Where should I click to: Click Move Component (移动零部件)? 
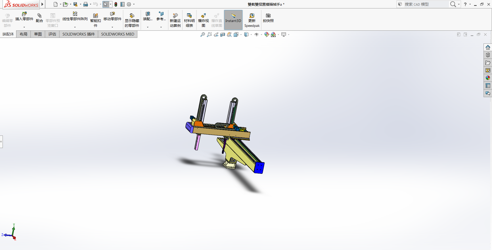point(112,17)
